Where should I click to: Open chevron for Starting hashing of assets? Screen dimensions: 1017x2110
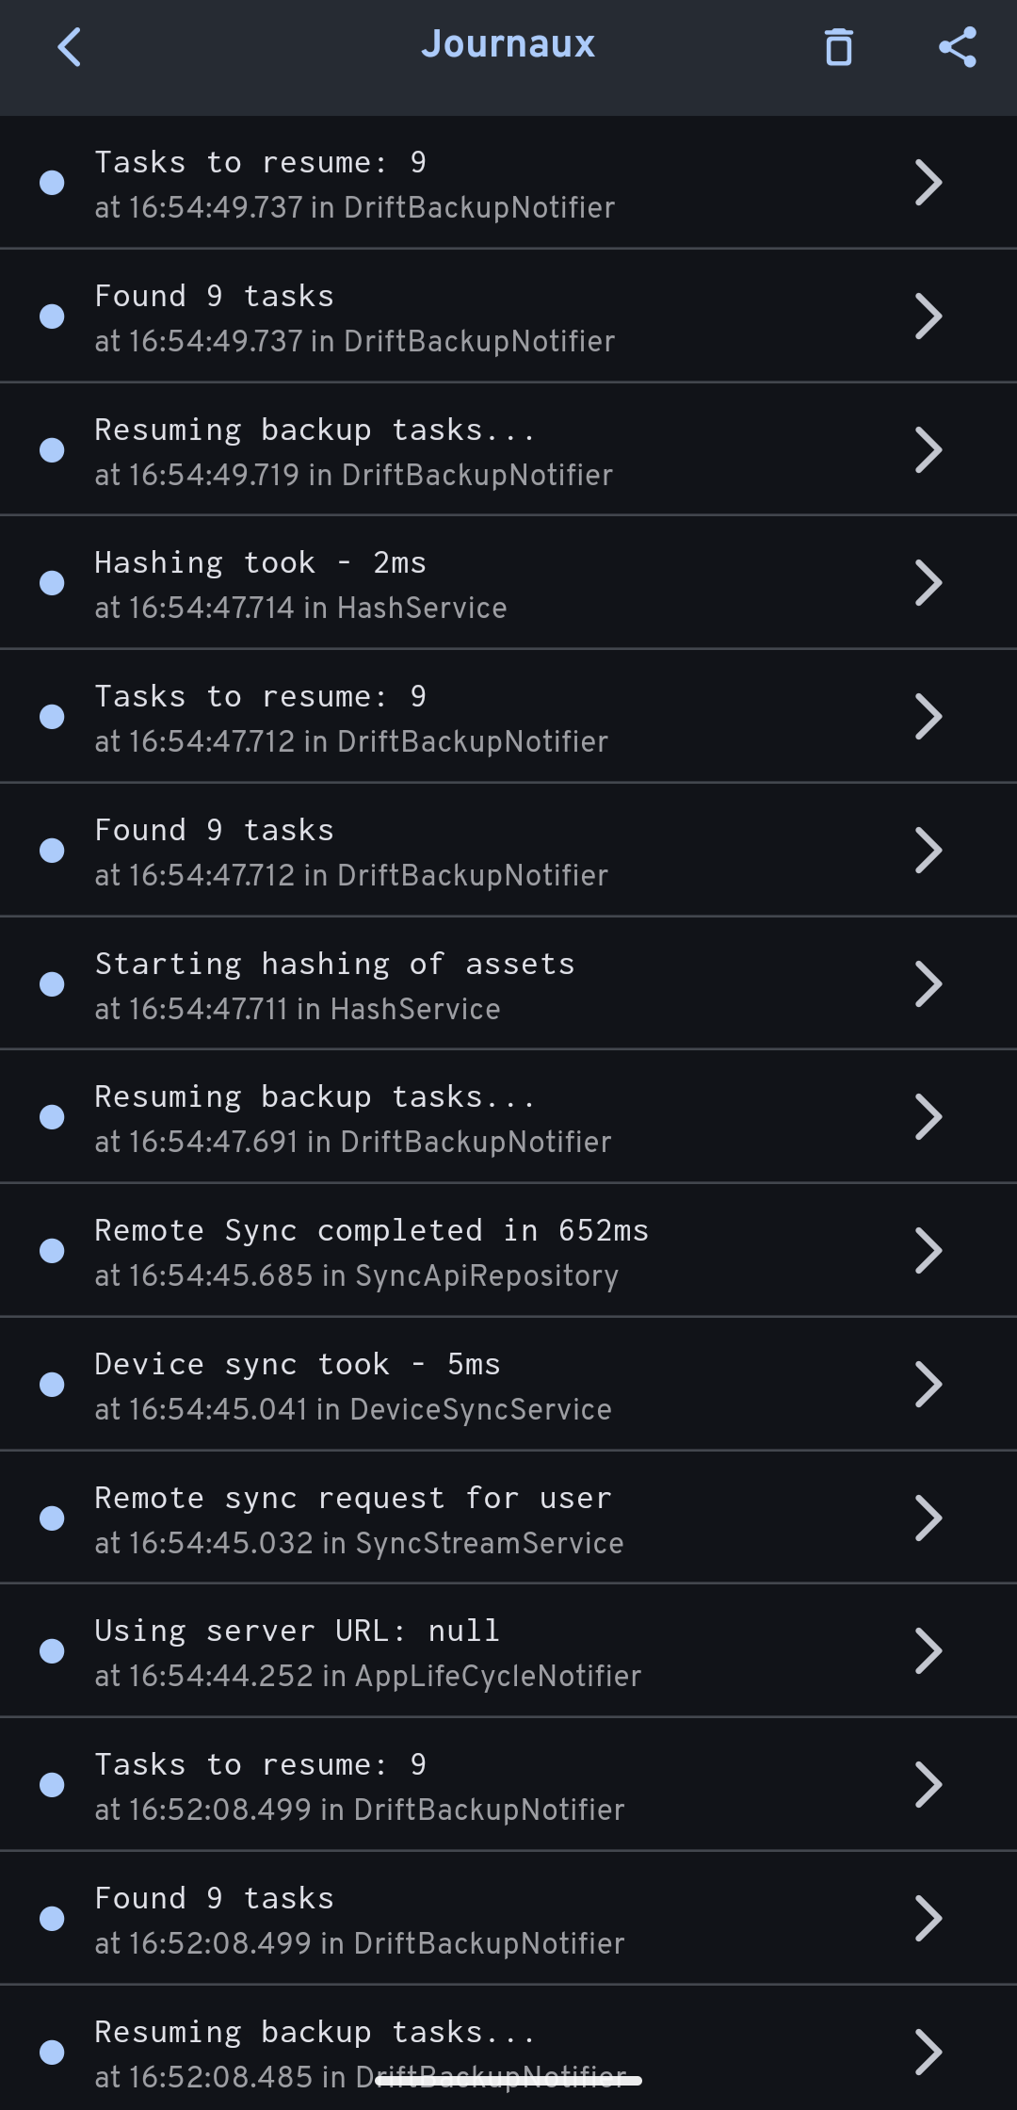[928, 984]
